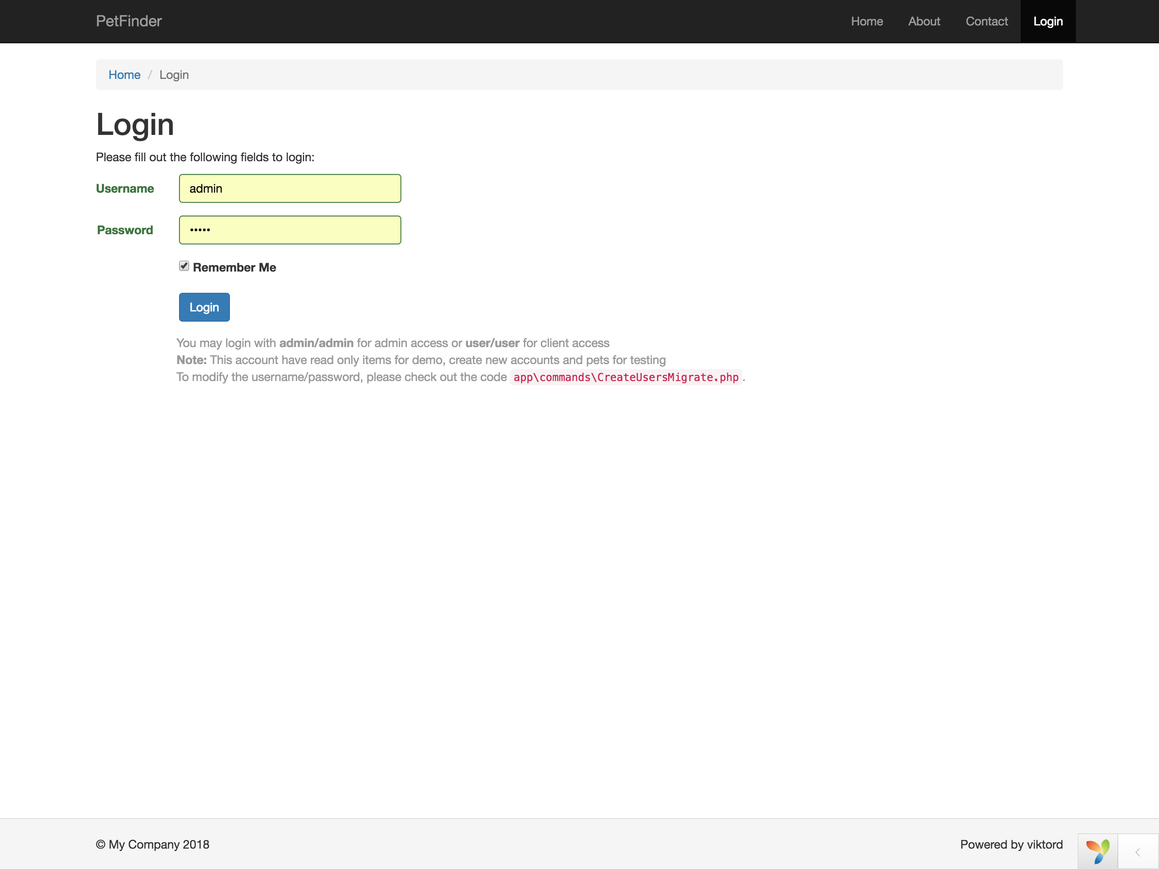Viewport: 1159px width, 869px height.
Task: Uncheck the Remember Me checkbox
Action: [x=184, y=266]
